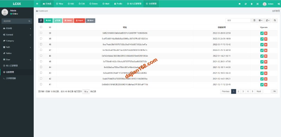Screen dimensions: 281x137
Task: Select the checkbox for row ID 42
Action: pos(41,78)
